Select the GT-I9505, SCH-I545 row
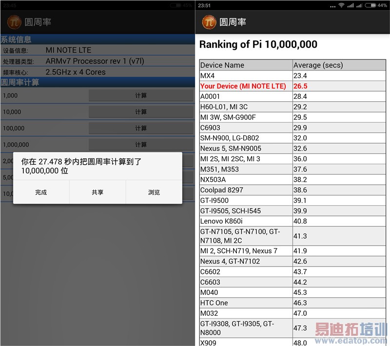 pos(292,211)
